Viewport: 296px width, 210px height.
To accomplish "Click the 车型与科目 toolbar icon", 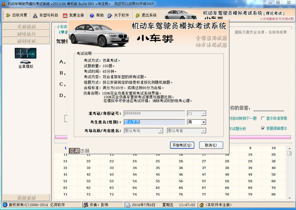I will point(47,15).
